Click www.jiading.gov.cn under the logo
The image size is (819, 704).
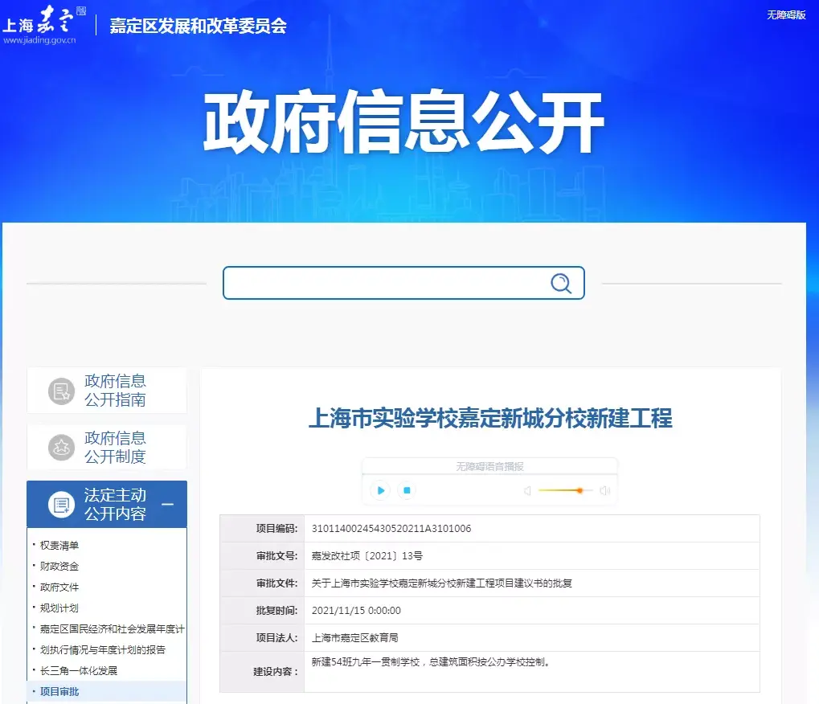click(x=39, y=40)
